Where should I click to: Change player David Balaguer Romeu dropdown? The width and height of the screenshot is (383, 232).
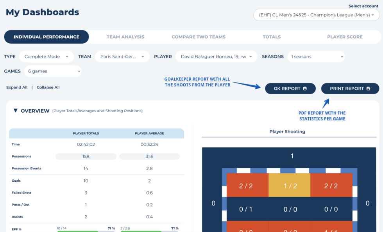tap(216, 57)
